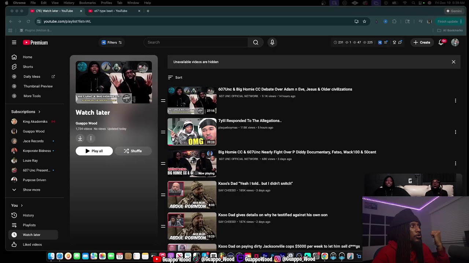This screenshot has width=469, height=263.
Task: Open the Profiles menu in menu bar
Action: click(106, 3)
